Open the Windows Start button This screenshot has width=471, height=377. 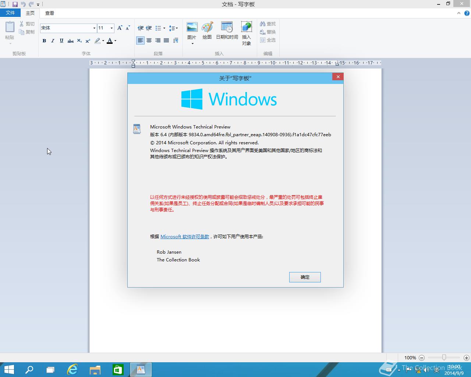(9, 370)
